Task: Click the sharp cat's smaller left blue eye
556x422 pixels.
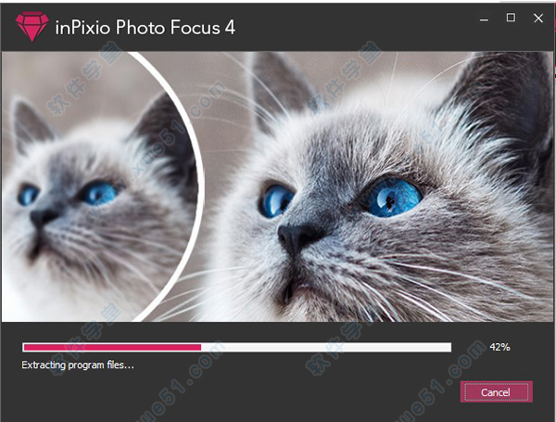Action: tap(276, 201)
